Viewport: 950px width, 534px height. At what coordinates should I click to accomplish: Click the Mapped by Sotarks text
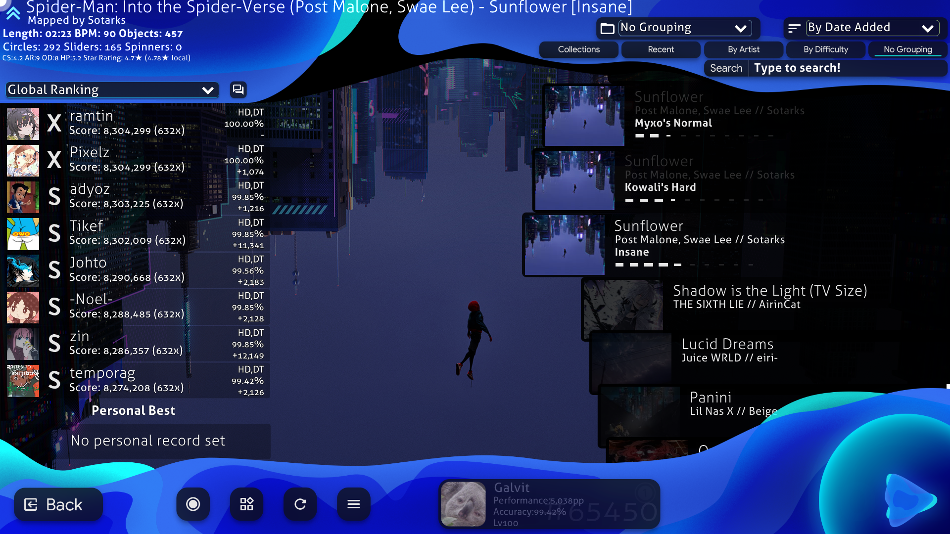[77, 20]
